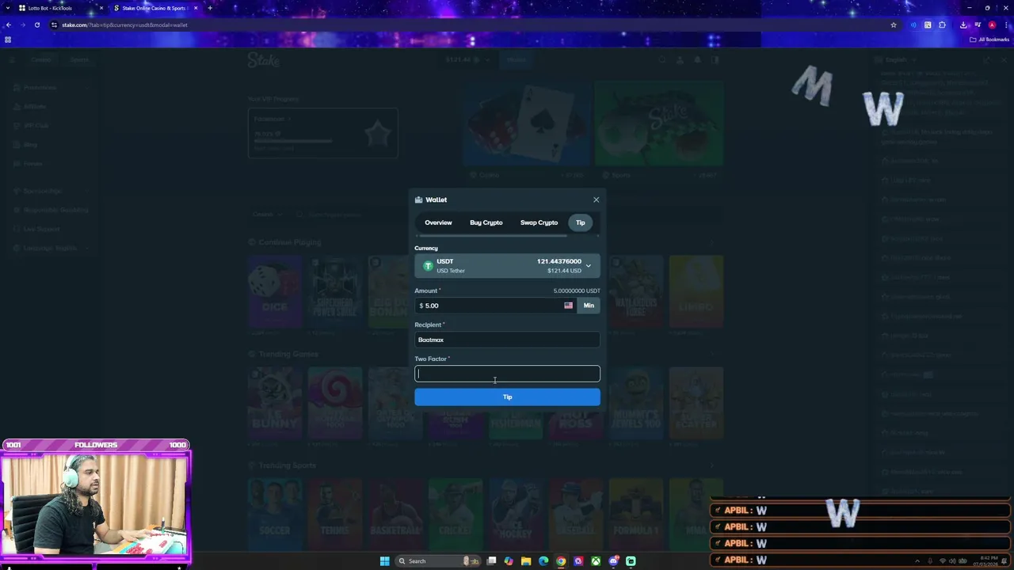1014x570 pixels.
Task: Go forward in browser history
Action: (22, 25)
